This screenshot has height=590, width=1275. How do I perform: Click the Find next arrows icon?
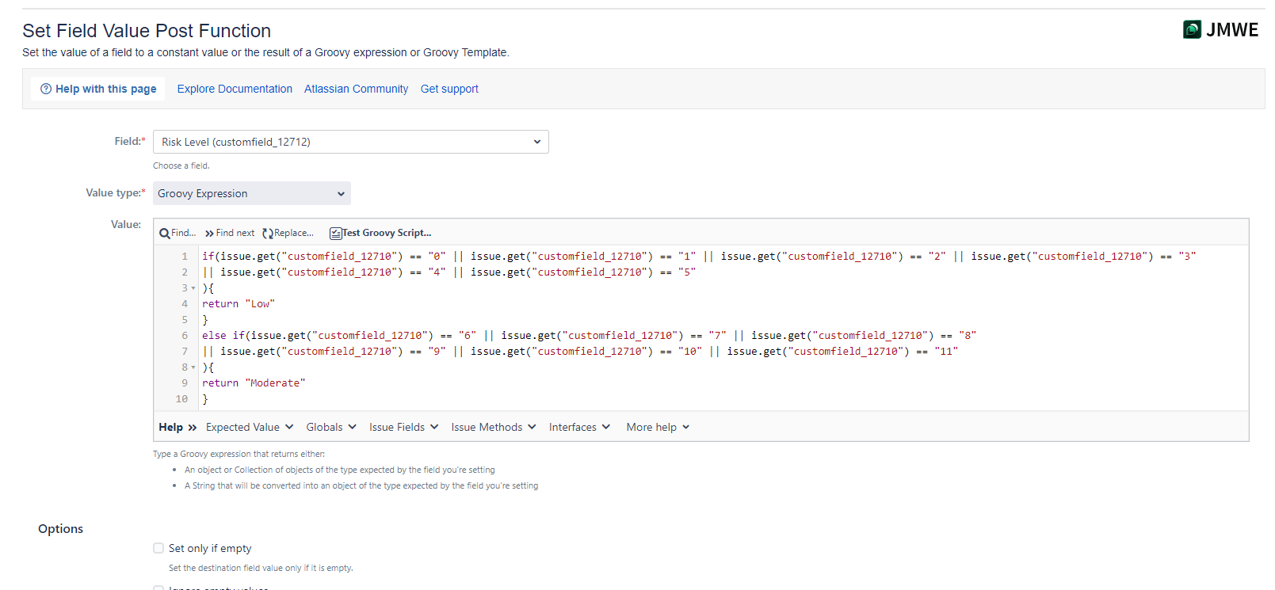(209, 233)
